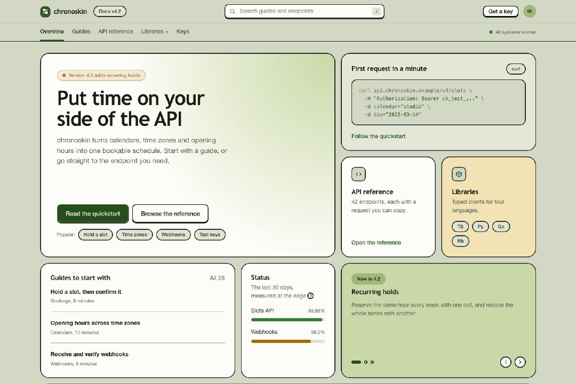Expand the Libraries nav dropdown
This screenshot has width=576, height=384.
155,31
